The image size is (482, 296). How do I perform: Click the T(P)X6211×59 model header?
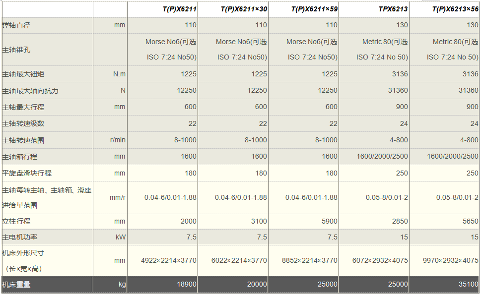pyautogui.click(x=314, y=9)
